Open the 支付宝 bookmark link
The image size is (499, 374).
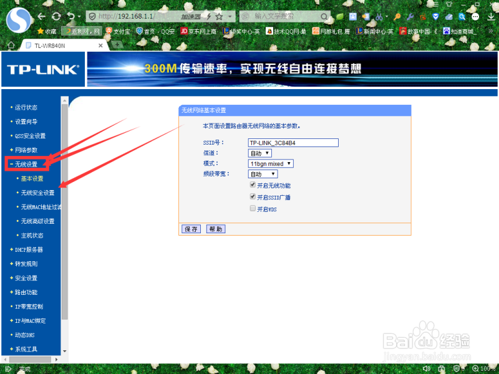119,31
